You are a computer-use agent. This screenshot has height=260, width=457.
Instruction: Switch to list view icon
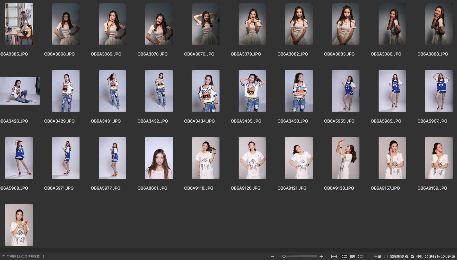[x=360, y=256]
